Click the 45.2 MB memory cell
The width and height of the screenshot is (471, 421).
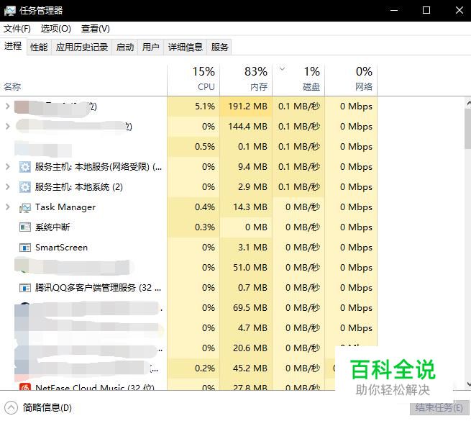coord(246,368)
